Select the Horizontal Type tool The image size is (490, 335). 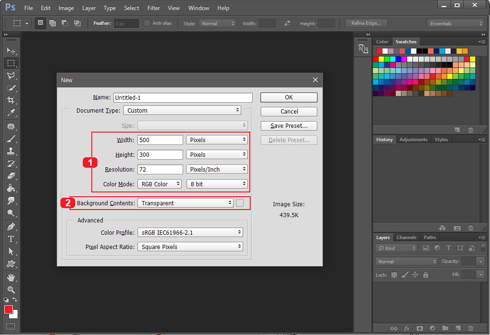coord(11,239)
